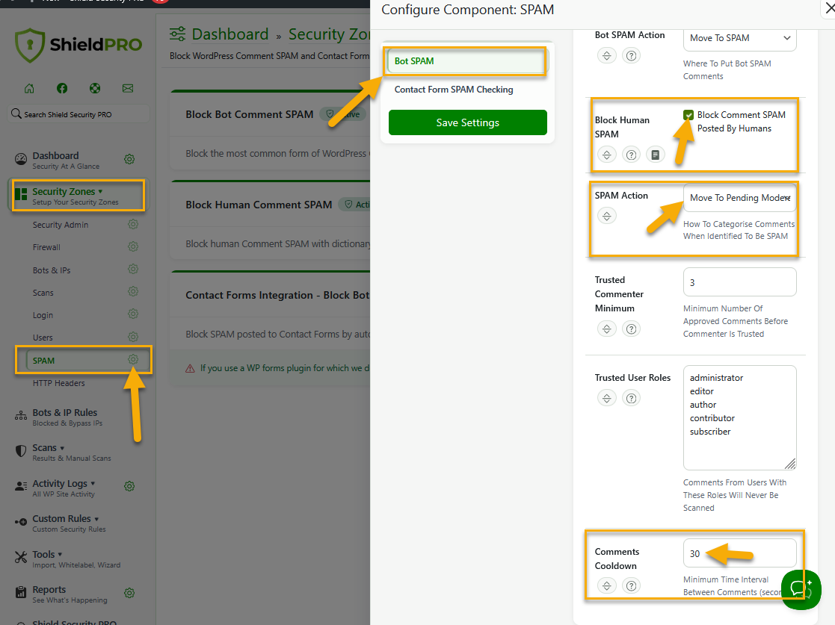Open Security Admin submenu item
Image resolution: width=835 pixels, height=625 pixels.
pos(60,225)
